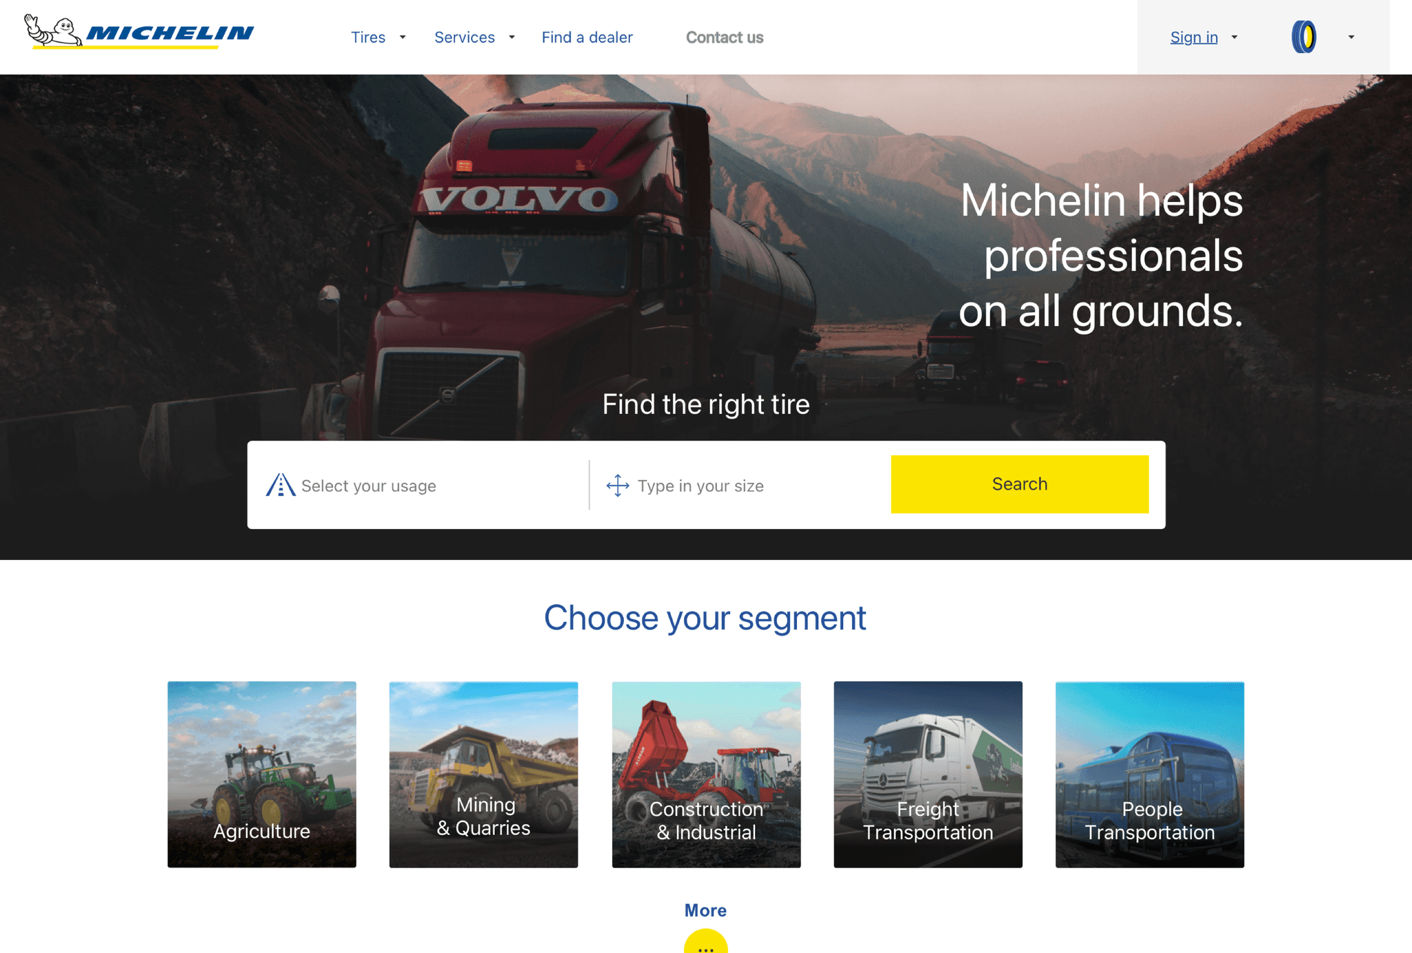Click the Type in your size field
The width and height of the screenshot is (1412, 953).
[741, 485]
